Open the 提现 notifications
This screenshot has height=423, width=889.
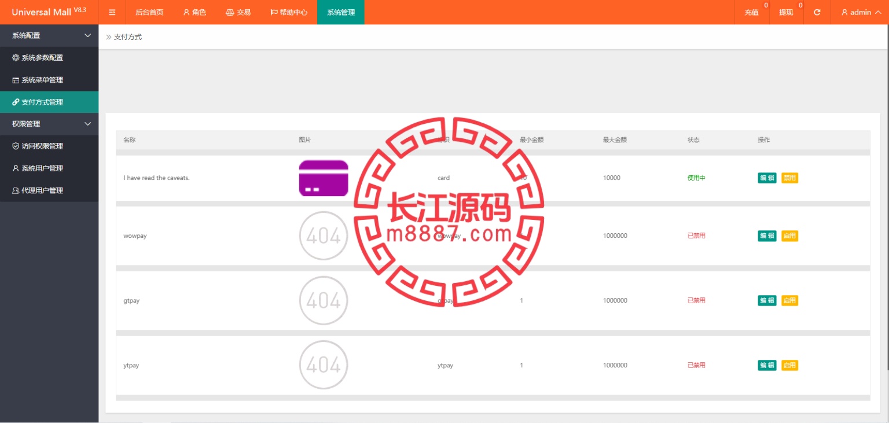tap(787, 12)
